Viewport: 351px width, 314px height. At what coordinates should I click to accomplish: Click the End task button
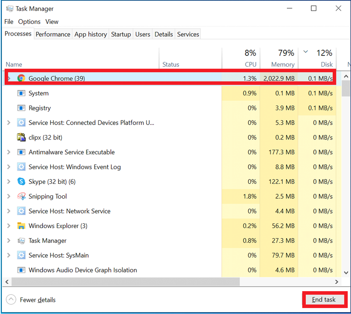[324, 299]
